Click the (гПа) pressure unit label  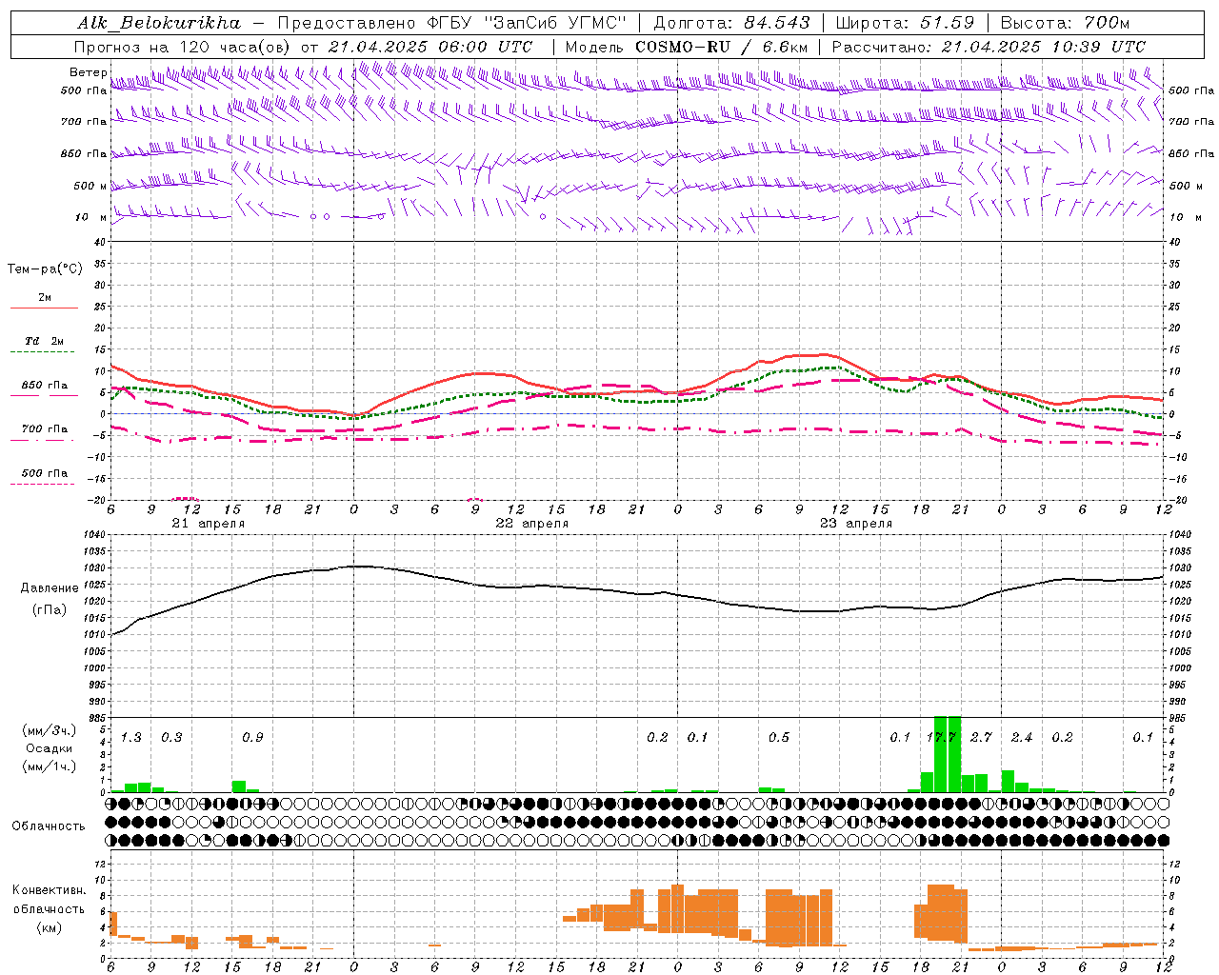[x=50, y=610]
